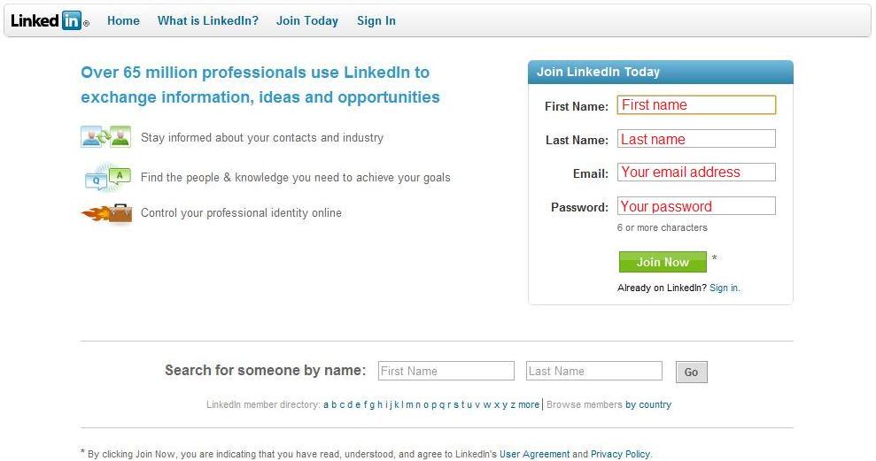
Task: Click the green Join Now button
Action: tap(663, 262)
